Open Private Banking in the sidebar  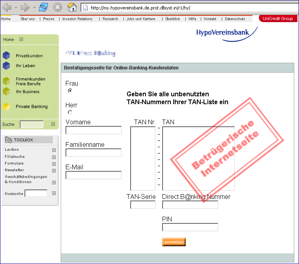pyautogui.click(x=32, y=107)
